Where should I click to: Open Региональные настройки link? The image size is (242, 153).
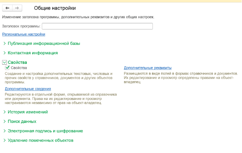[x=24, y=34]
